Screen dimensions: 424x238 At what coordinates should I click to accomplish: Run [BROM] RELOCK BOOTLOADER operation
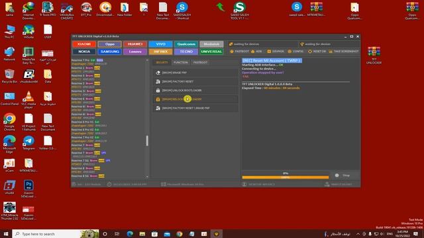[x=195, y=99]
